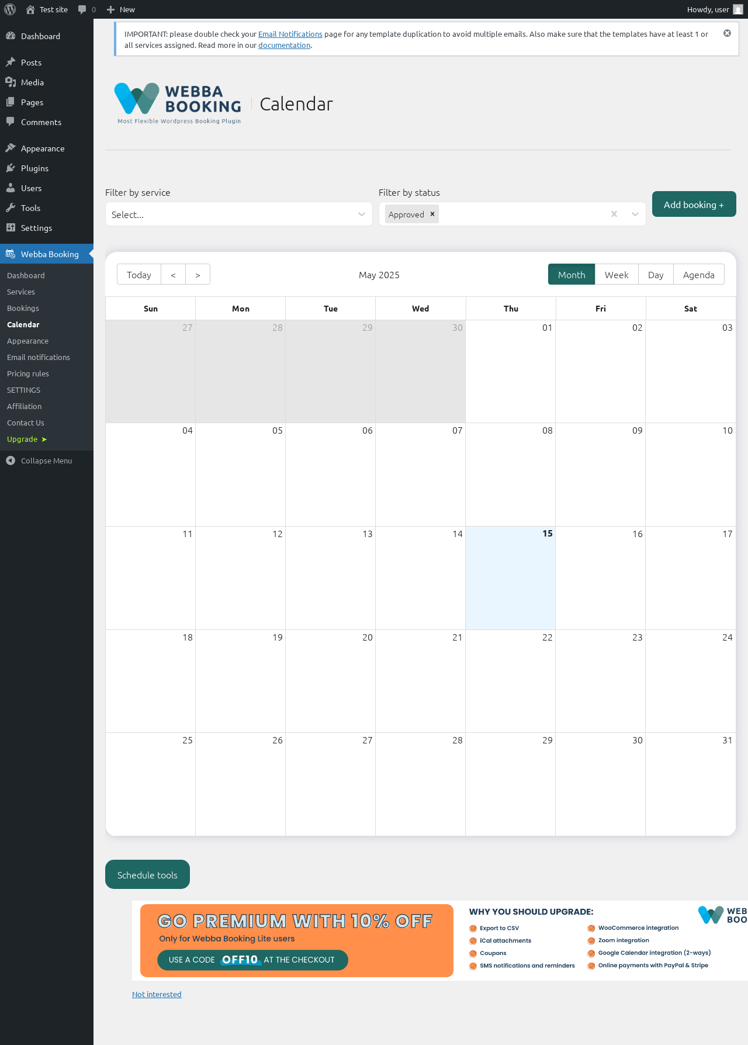
Task: Open the SETTINGS submenu item
Action: point(23,390)
